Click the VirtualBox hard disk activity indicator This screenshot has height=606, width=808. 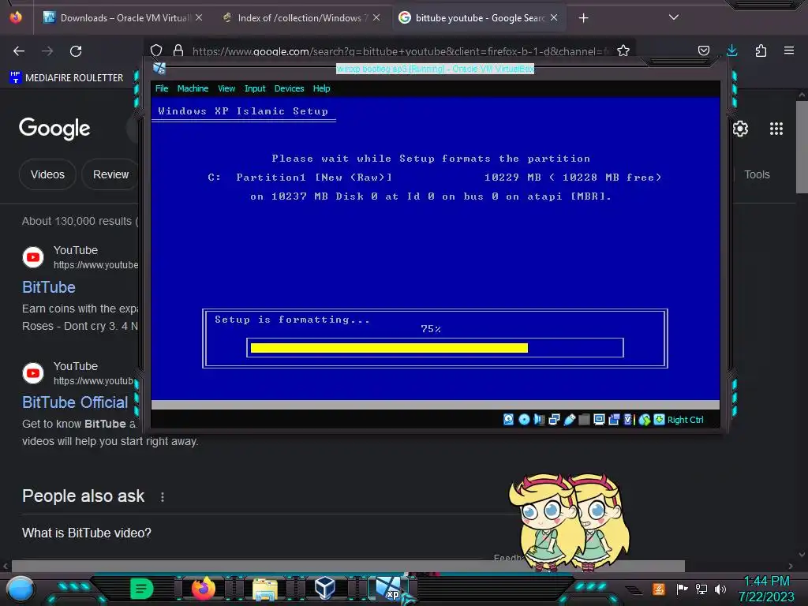[x=509, y=420]
